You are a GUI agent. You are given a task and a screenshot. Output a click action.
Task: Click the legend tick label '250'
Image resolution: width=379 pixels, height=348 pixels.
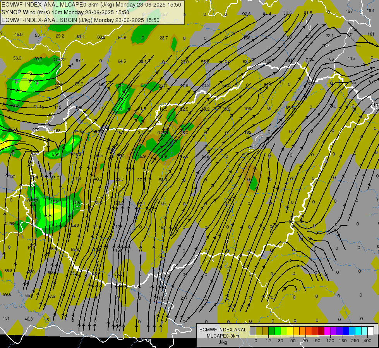click(x=355, y=341)
